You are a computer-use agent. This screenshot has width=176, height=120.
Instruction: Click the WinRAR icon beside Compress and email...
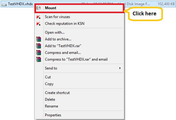pos(38,53)
